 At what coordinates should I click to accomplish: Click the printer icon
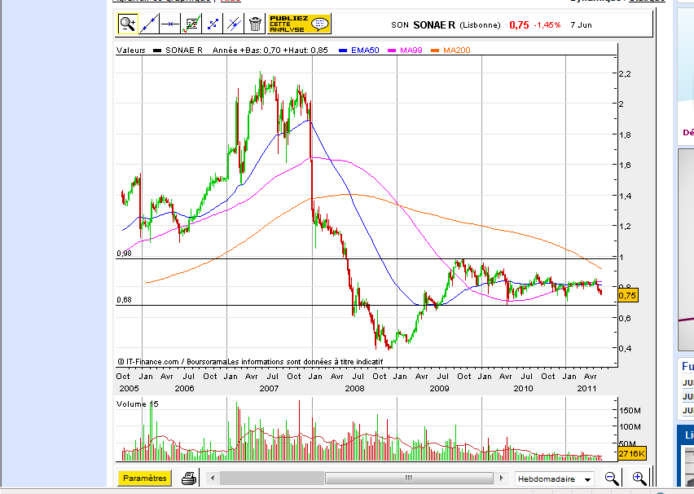pos(189,478)
